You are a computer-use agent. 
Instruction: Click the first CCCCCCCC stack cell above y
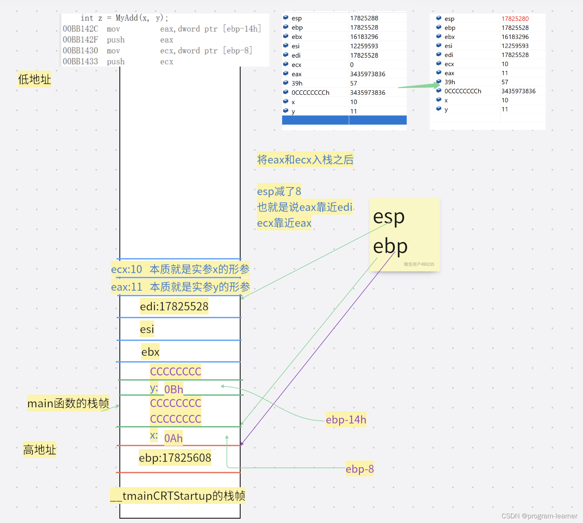coord(175,372)
